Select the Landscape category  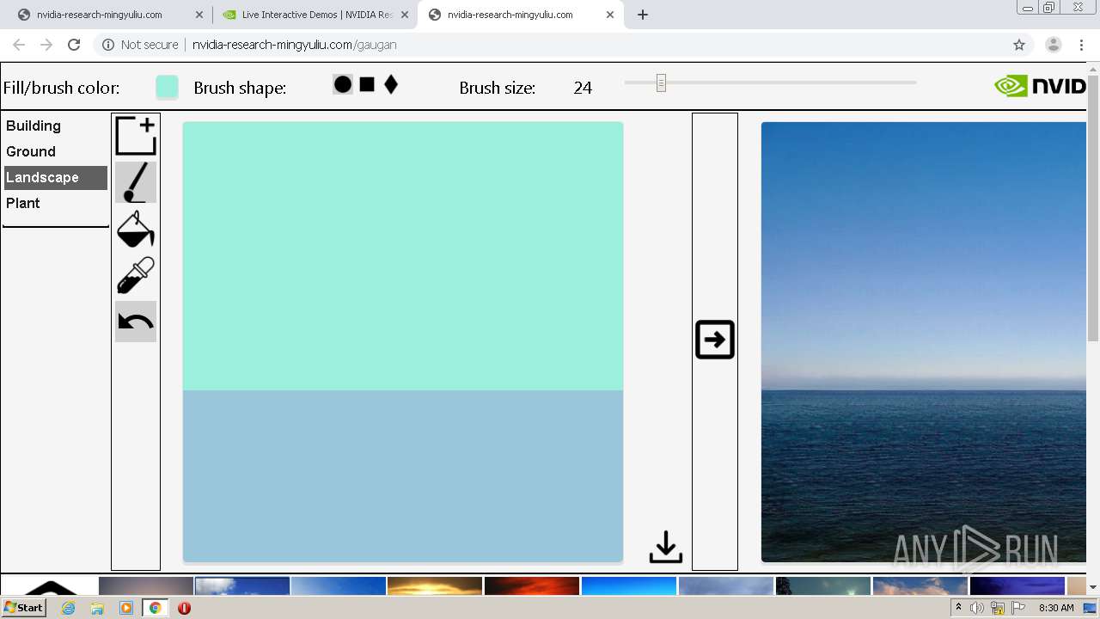click(x=56, y=177)
